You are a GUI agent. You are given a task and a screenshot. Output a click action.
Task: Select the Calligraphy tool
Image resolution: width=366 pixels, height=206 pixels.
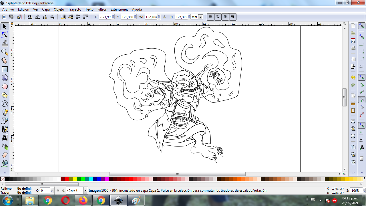5,129
